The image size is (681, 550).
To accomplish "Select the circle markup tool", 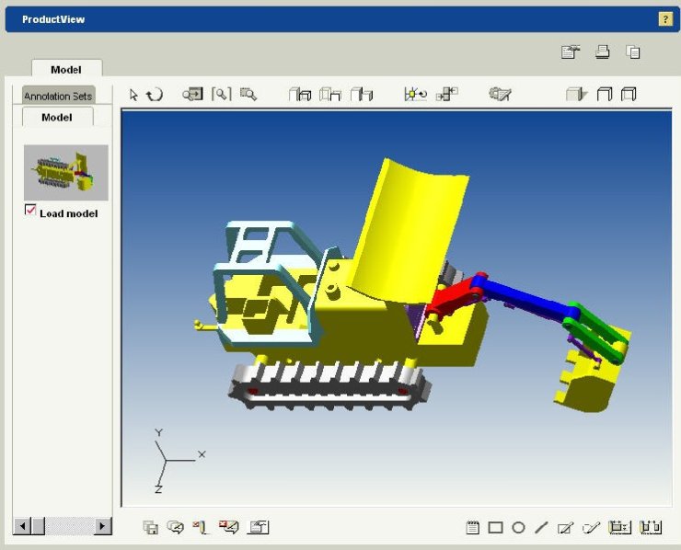I will (x=518, y=527).
